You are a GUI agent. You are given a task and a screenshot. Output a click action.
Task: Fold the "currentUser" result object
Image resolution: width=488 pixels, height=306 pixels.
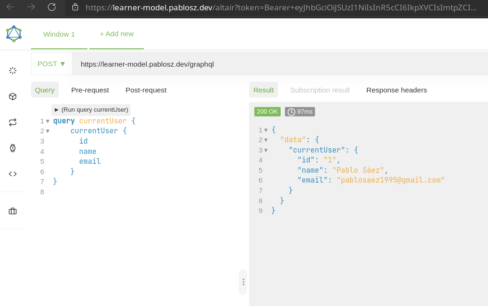pos(266,150)
